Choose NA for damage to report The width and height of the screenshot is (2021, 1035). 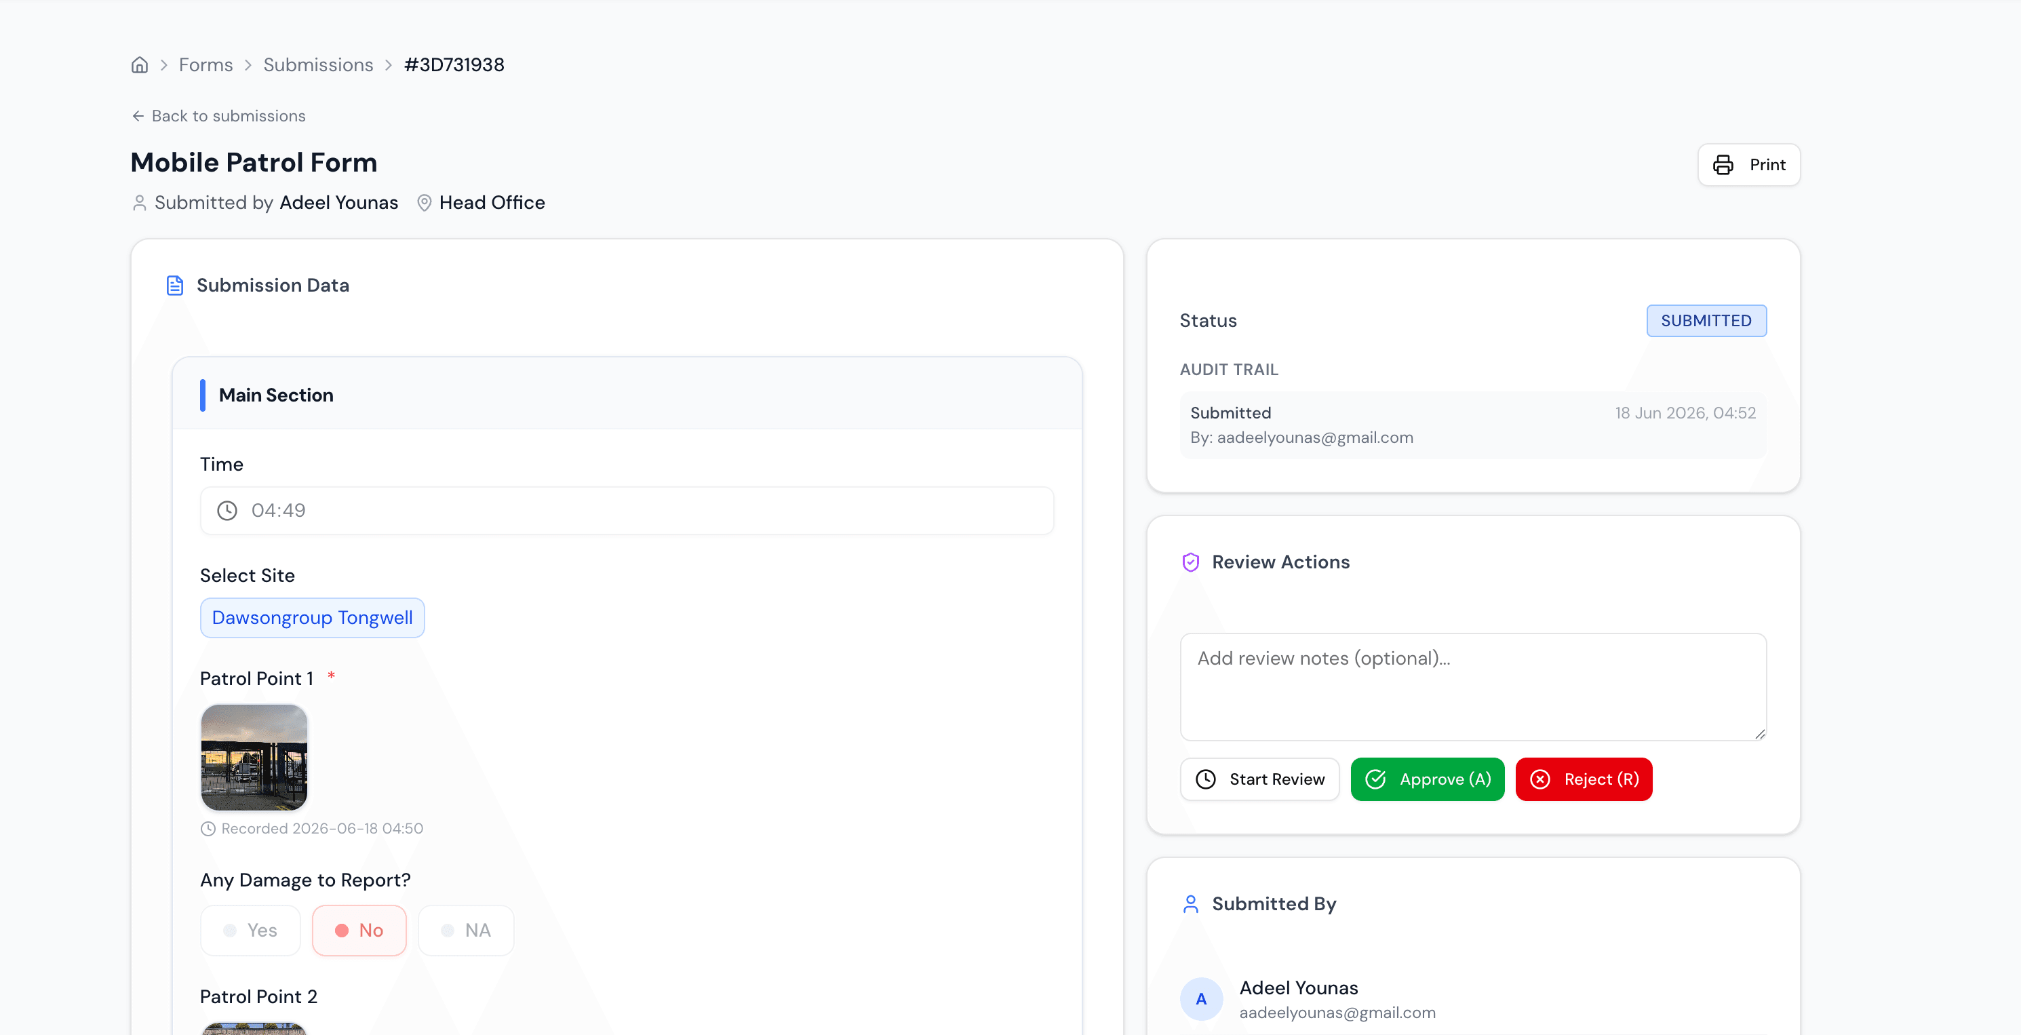point(466,931)
